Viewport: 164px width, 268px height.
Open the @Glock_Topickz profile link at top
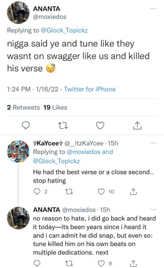[x=64, y=30]
